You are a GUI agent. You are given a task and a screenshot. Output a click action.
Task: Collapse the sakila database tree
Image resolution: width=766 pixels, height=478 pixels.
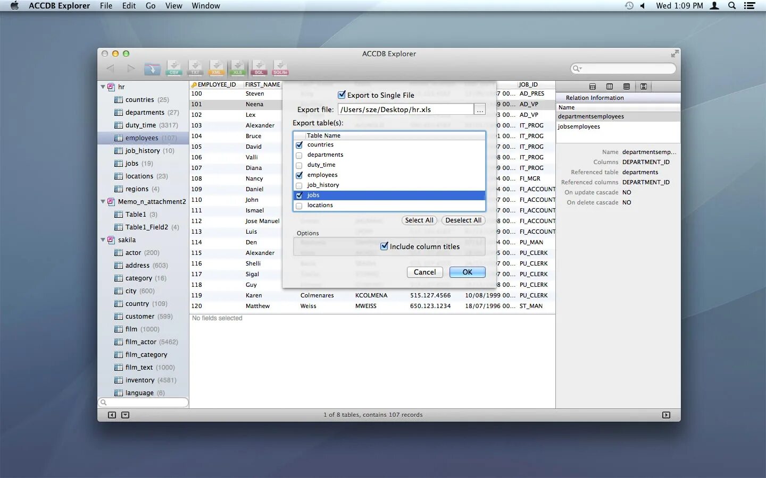103,240
